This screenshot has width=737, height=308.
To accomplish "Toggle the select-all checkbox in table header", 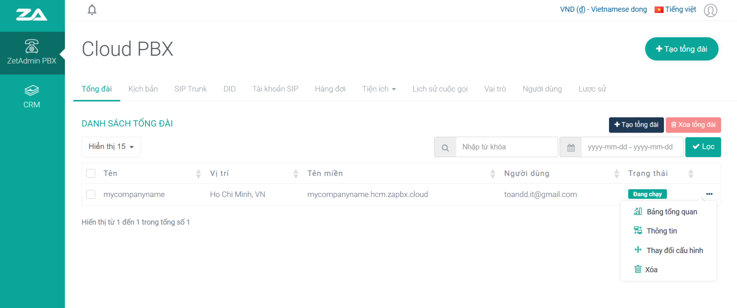I will click(91, 174).
